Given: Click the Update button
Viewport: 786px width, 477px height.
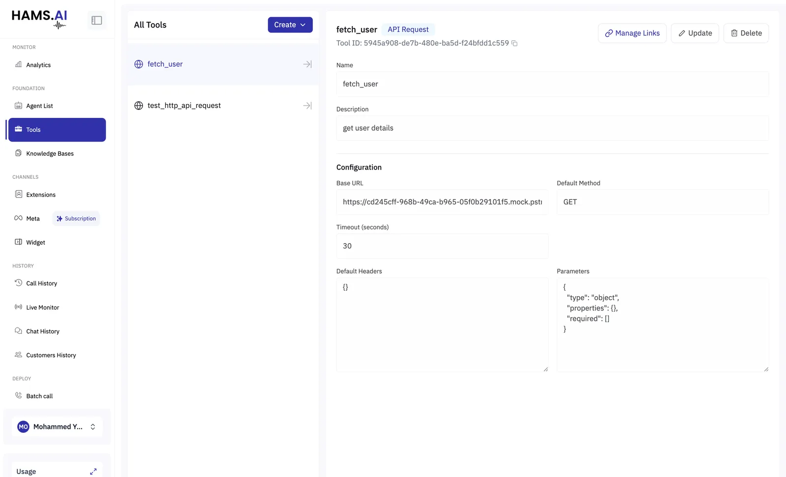Looking at the screenshot, I should click(x=695, y=33).
